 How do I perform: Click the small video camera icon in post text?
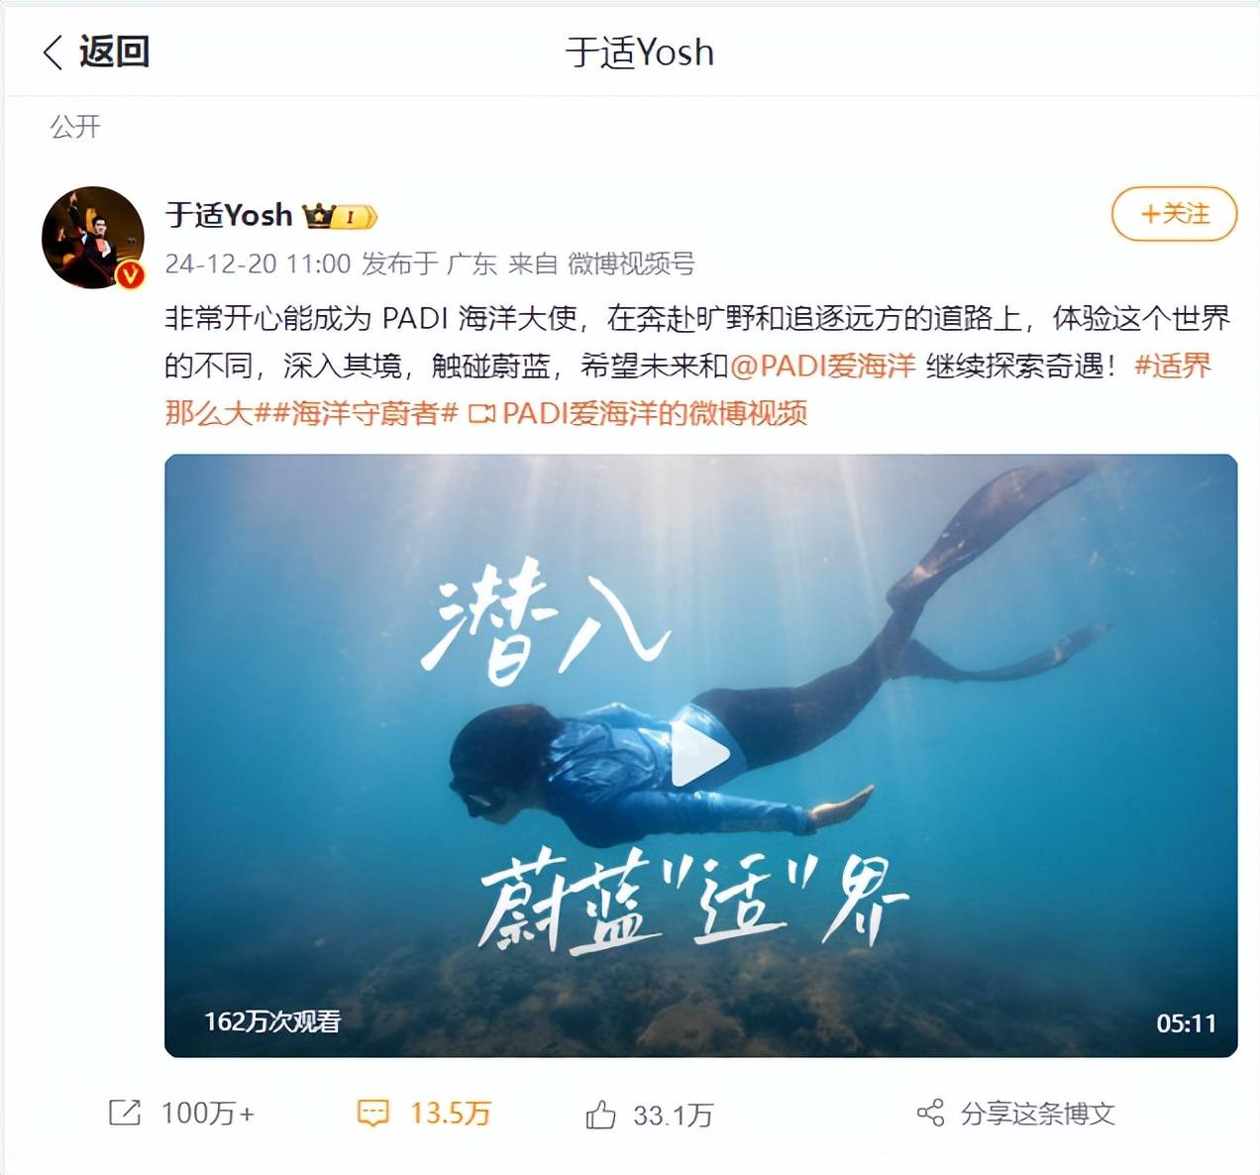pos(481,414)
